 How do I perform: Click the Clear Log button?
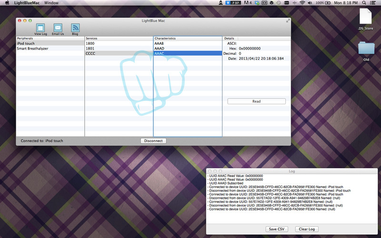[x=307, y=229]
